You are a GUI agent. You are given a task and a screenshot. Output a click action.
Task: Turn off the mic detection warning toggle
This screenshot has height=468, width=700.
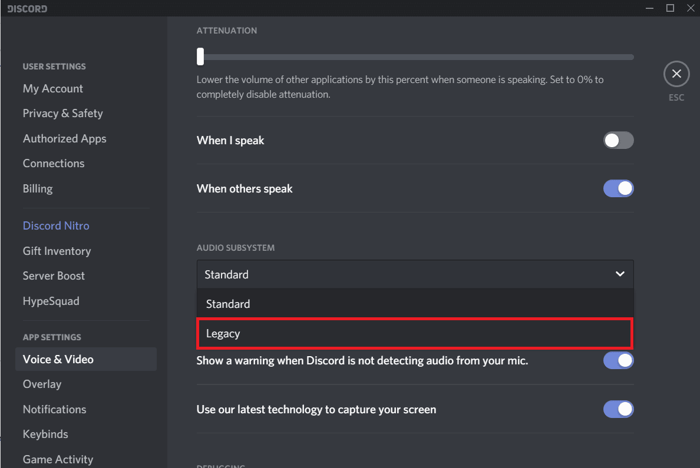pyautogui.click(x=618, y=360)
